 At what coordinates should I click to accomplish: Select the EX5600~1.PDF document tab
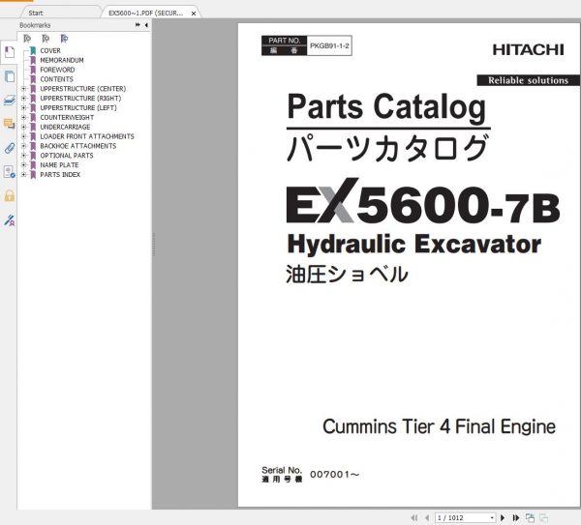tap(145, 13)
